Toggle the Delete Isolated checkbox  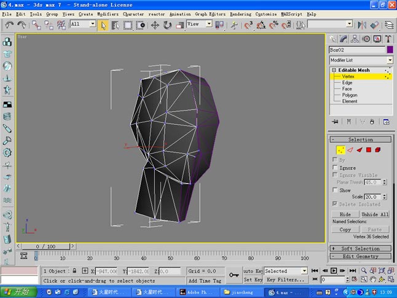pos(335,203)
